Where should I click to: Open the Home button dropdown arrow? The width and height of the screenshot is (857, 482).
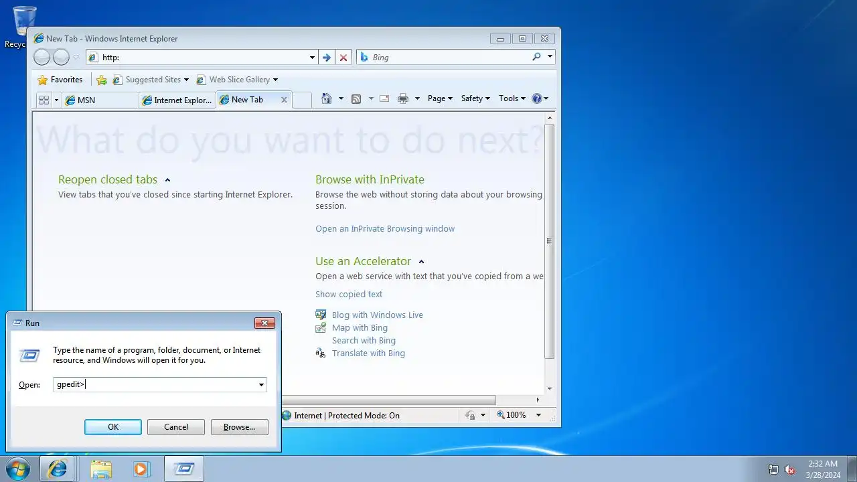[x=341, y=98]
